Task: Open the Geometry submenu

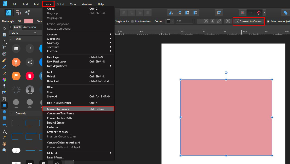Action: [78, 43]
